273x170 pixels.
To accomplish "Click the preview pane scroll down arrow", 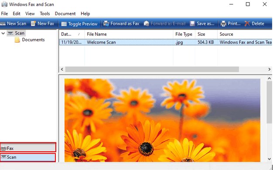I will click(x=270, y=159).
